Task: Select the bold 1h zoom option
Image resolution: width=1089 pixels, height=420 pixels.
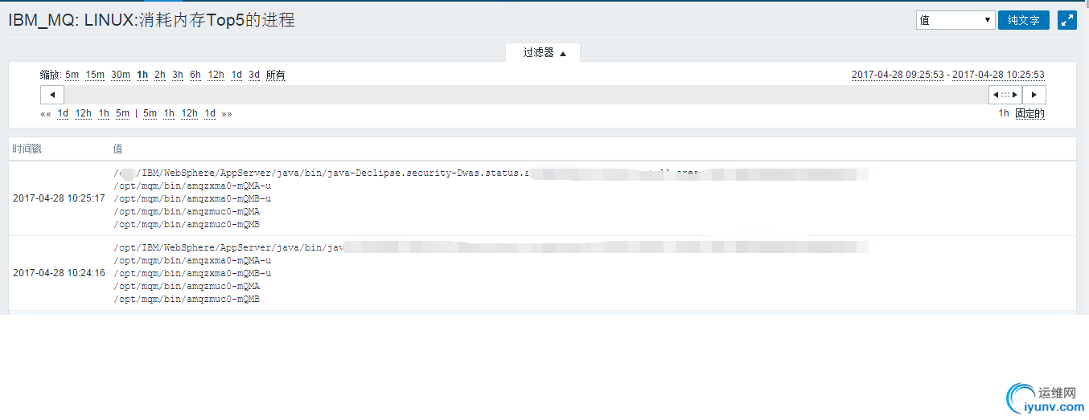Action: 142,75
